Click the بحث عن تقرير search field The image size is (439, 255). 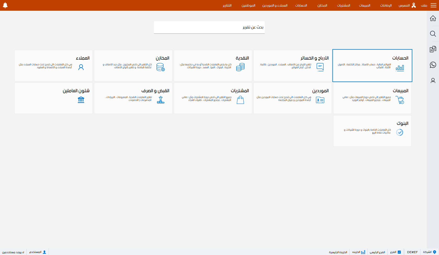coord(209,27)
